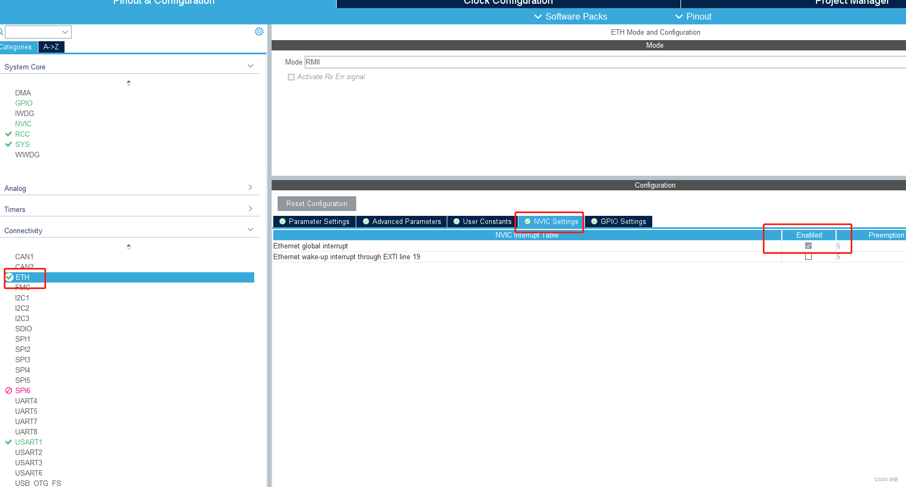Viewport: 906px width, 487px height.
Task: Click the check icon on Advanced Parameters tab
Action: (x=366, y=221)
